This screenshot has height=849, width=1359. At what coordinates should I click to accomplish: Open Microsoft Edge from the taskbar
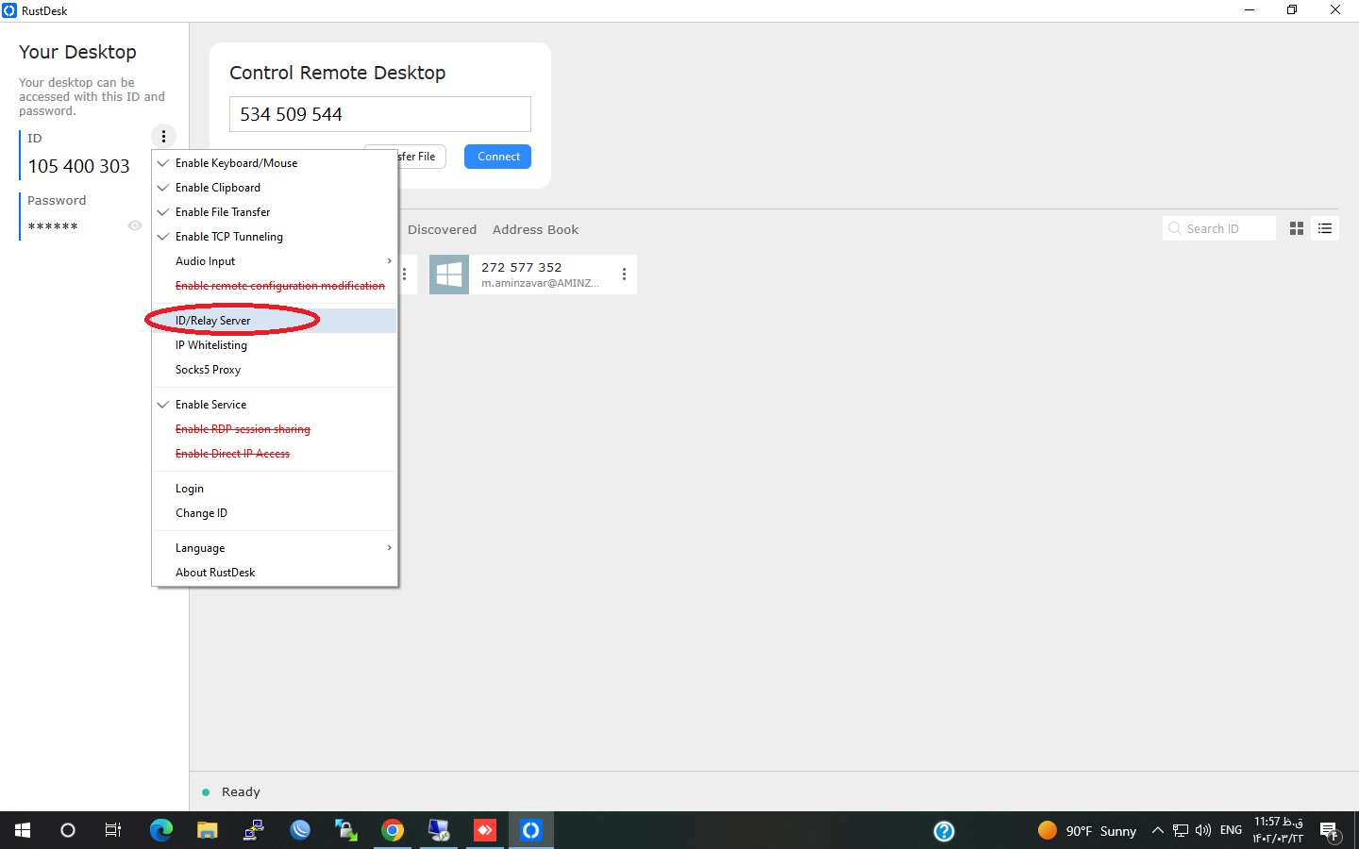[x=161, y=830]
